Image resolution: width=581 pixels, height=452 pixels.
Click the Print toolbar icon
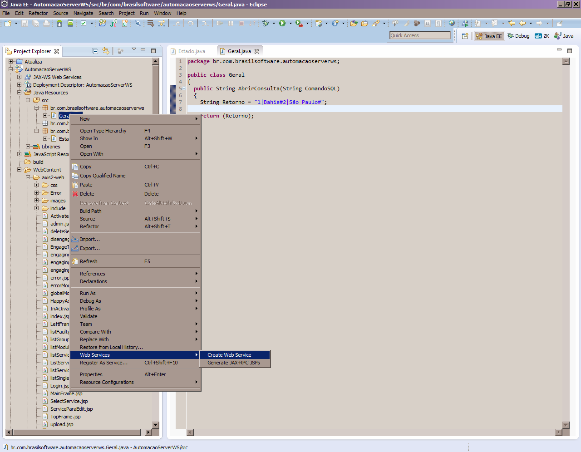tap(46, 23)
